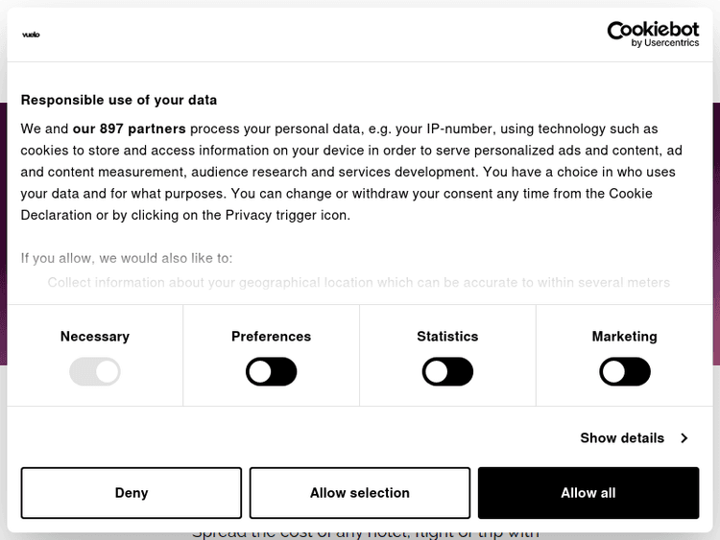
Task: Select the Statistics category label
Action: [447, 337]
